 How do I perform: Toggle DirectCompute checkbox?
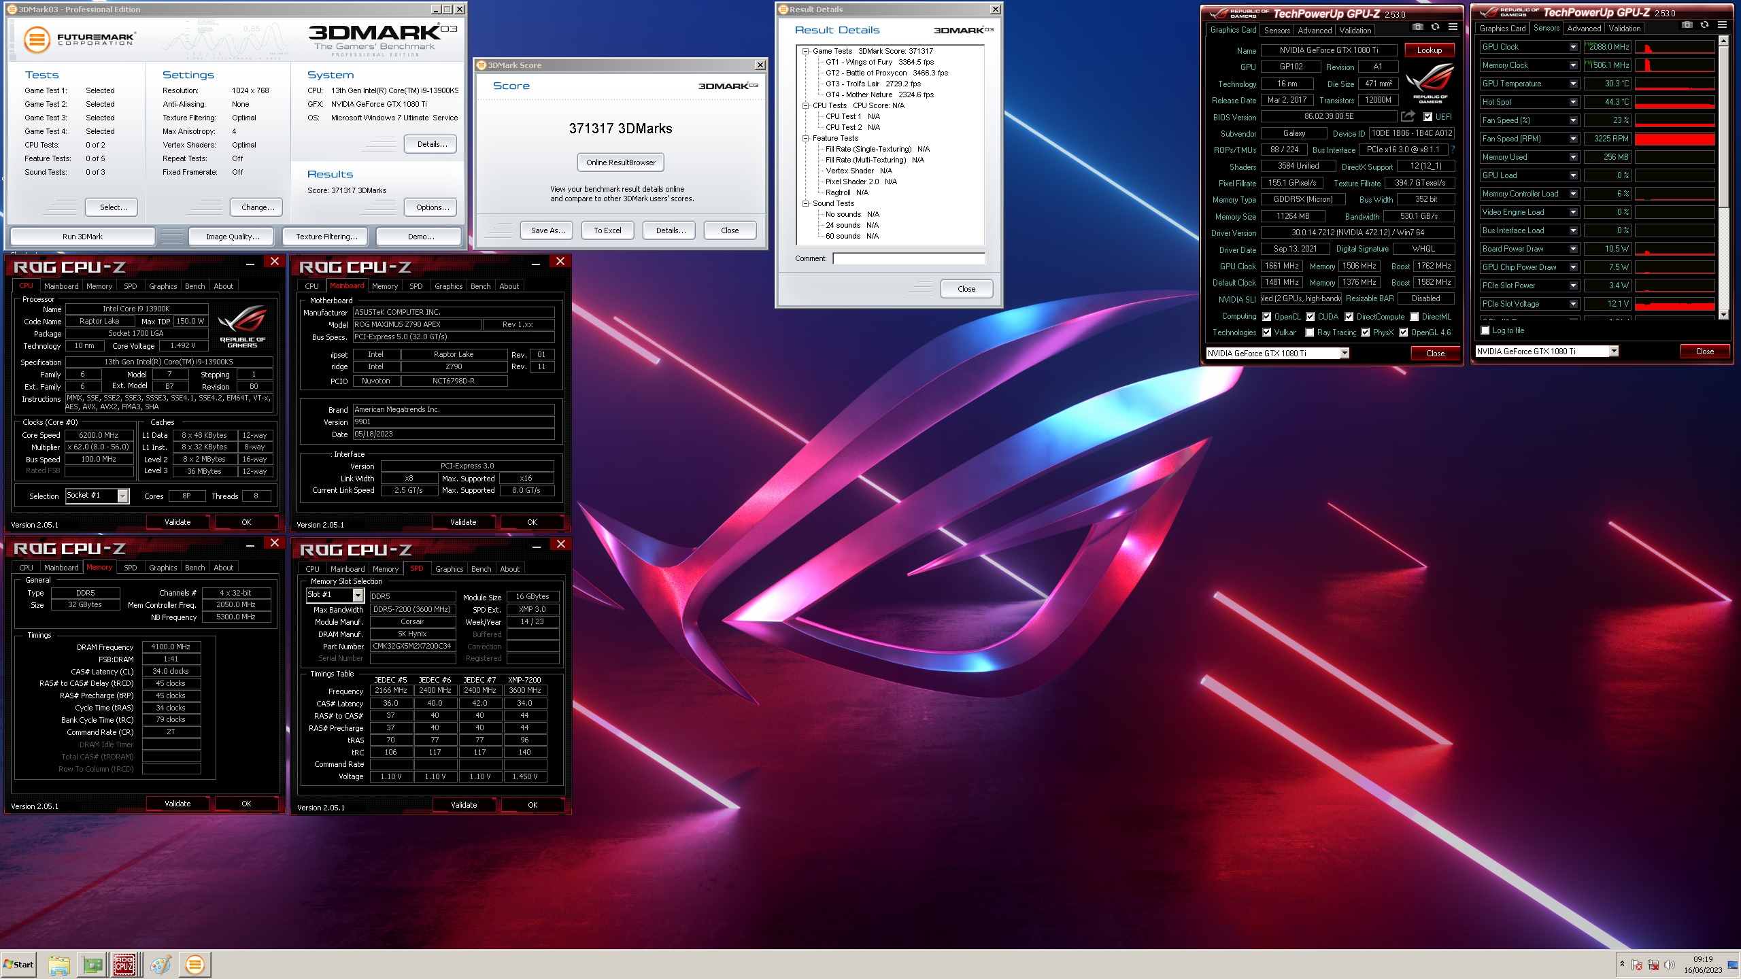coord(1349,317)
